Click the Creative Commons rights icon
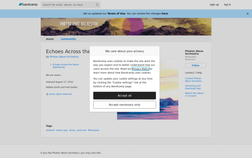 click(x=47, y=94)
